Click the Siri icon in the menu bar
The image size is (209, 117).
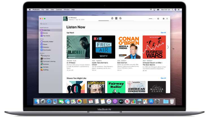[x=175, y=10]
